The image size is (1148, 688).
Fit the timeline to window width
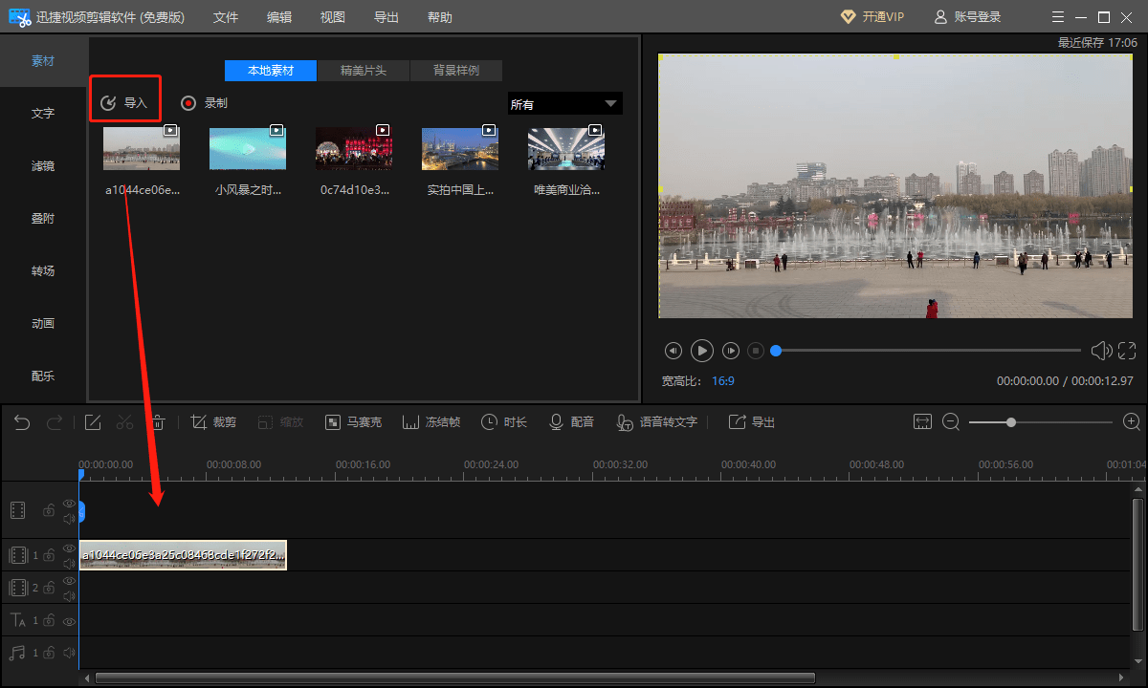point(922,421)
